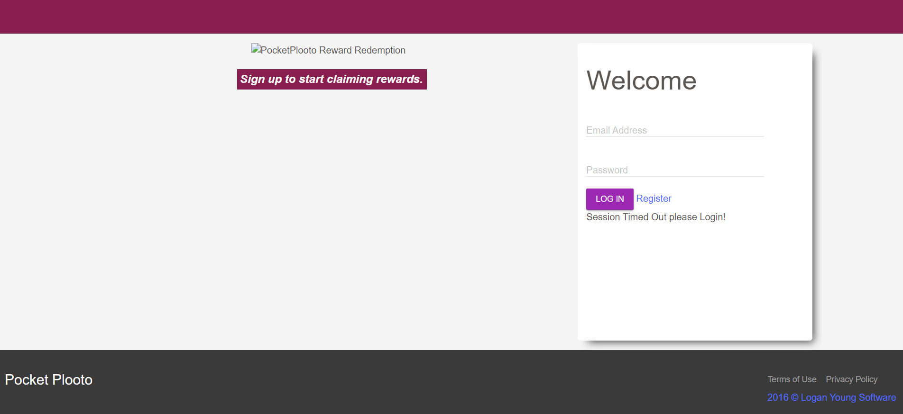903x414 pixels.
Task: Click the Pocket Plooto footer title
Action: point(49,380)
